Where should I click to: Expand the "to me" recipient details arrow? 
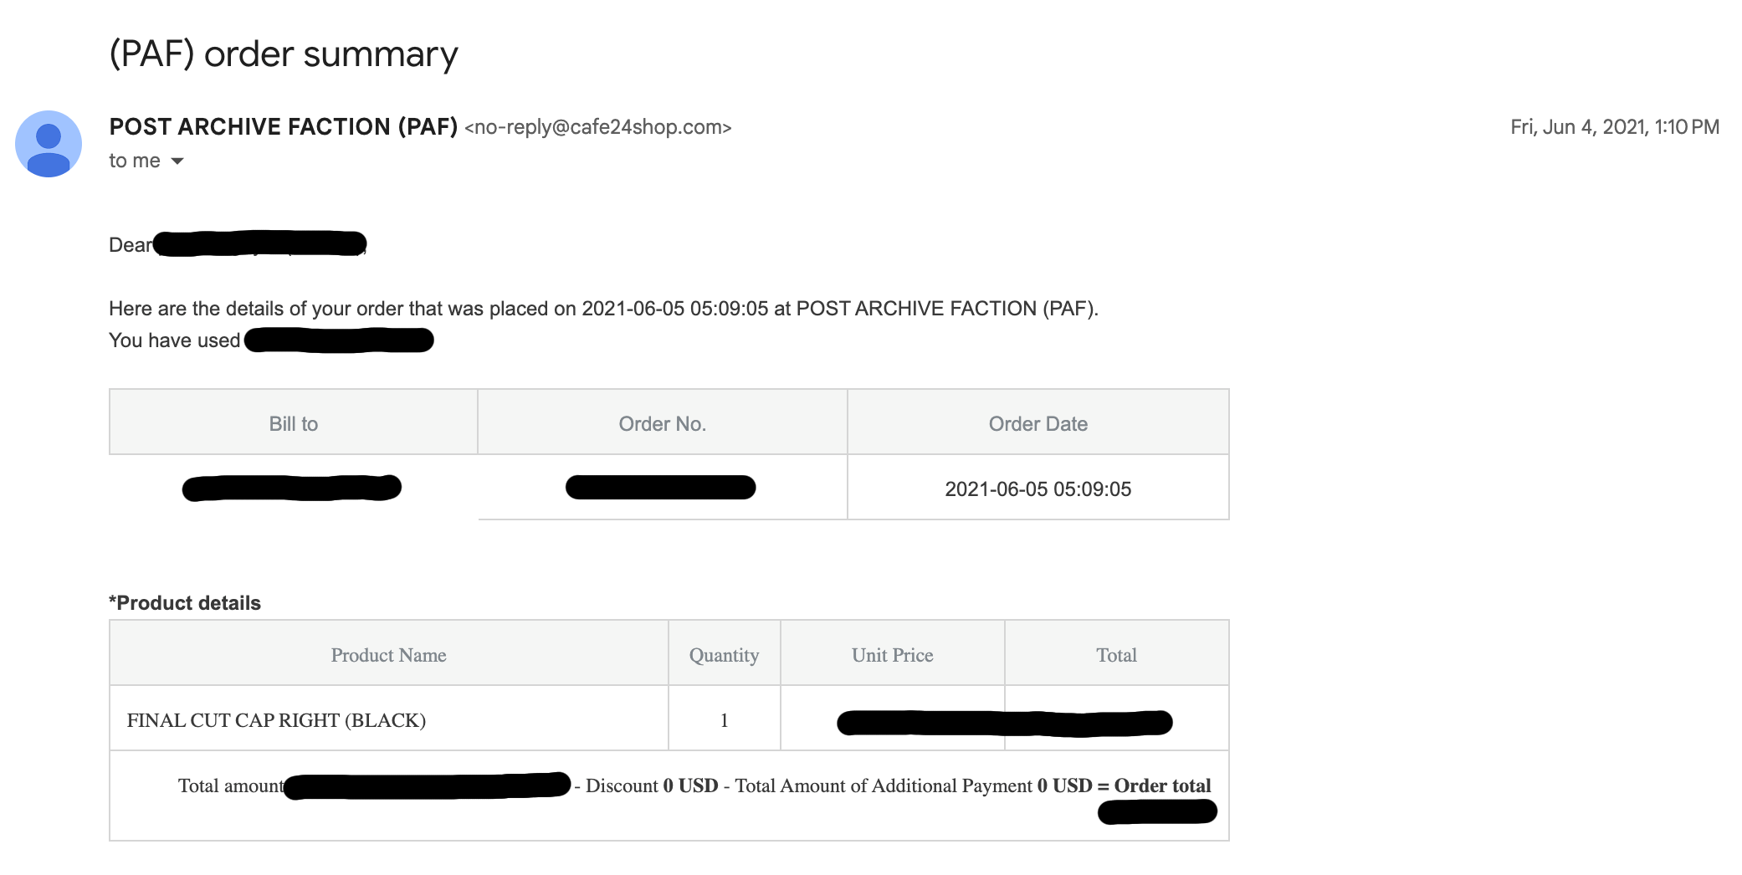pyautogui.click(x=177, y=161)
